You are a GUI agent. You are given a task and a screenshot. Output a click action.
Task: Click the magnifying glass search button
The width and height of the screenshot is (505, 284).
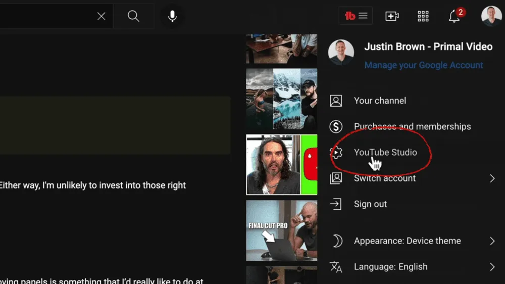click(x=133, y=16)
